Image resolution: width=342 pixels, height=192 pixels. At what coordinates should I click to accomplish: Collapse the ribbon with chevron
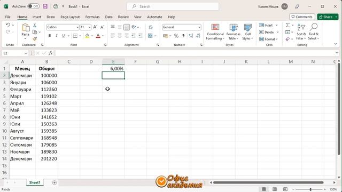[x=336, y=44]
